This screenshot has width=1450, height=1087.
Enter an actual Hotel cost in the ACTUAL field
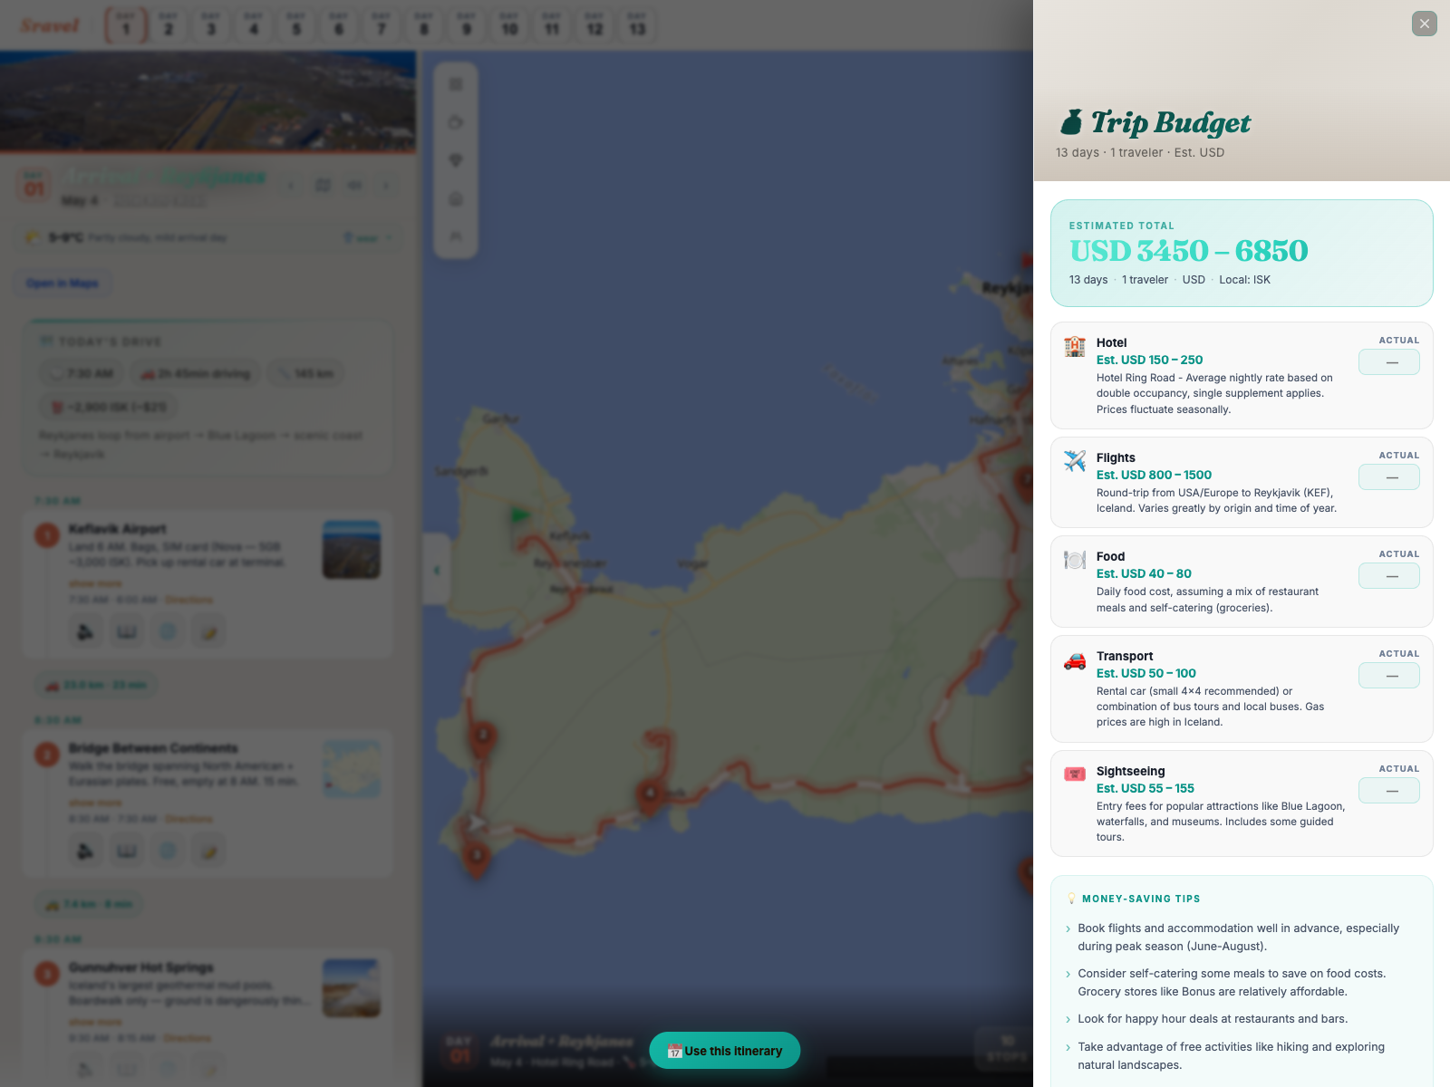click(x=1389, y=361)
